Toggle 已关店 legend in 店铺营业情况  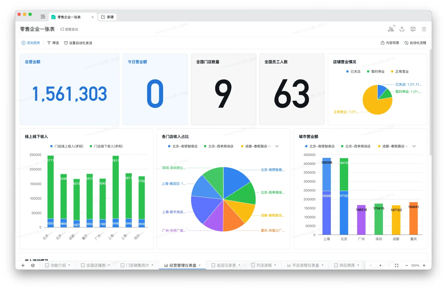point(353,72)
